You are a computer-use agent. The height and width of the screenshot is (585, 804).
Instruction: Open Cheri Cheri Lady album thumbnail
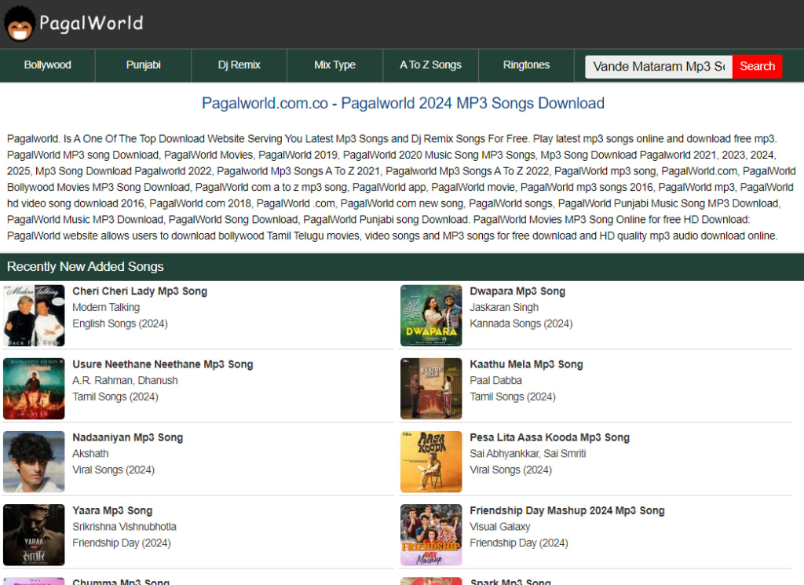point(34,316)
